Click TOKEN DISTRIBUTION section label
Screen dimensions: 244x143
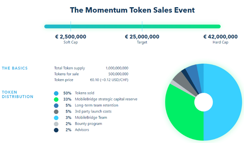click(x=18, y=95)
